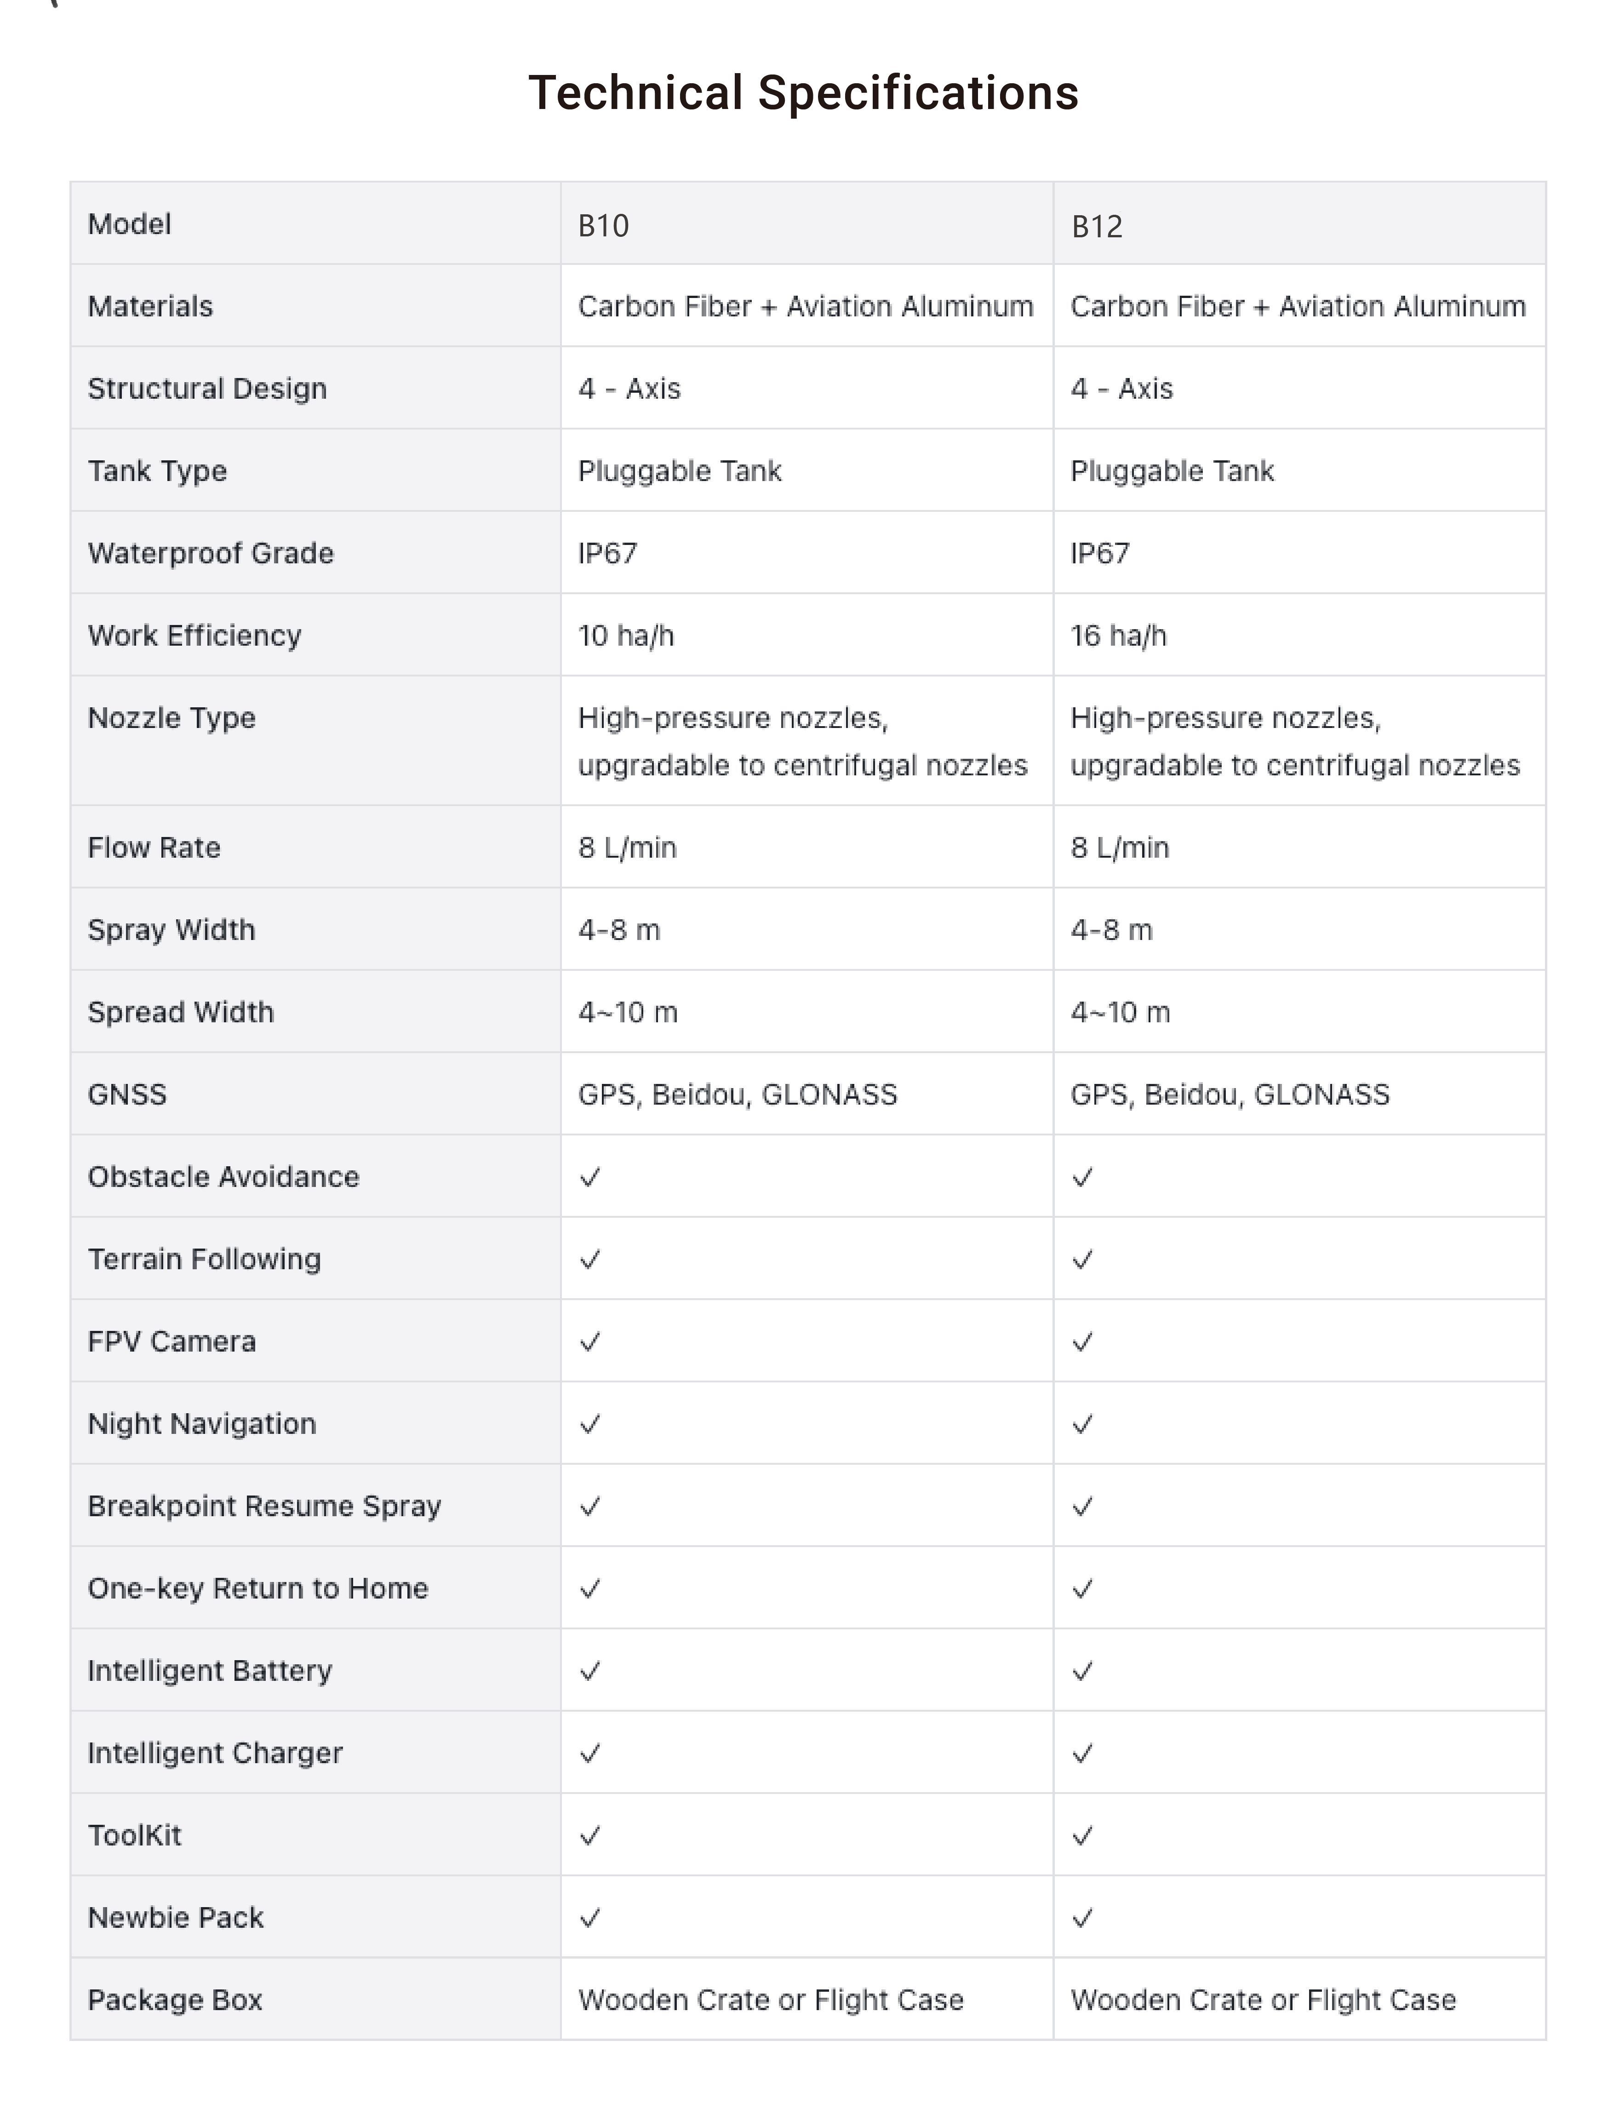This screenshot has width=1613, height=2109.
Task: Click the B10 Breakpoint Resume Spray checkmark
Action: [590, 1506]
